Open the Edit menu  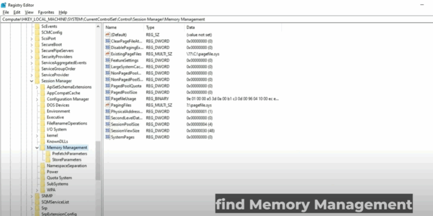point(17,12)
